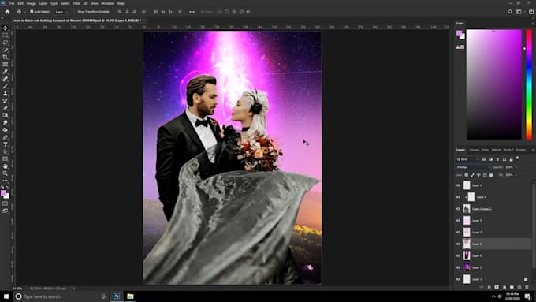Open the Windows notification center
This screenshot has width=536, height=302.
(528, 296)
